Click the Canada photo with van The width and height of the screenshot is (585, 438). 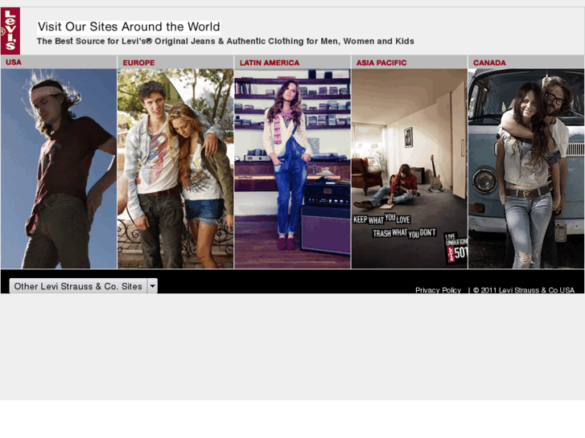pyautogui.click(x=526, y=169)
